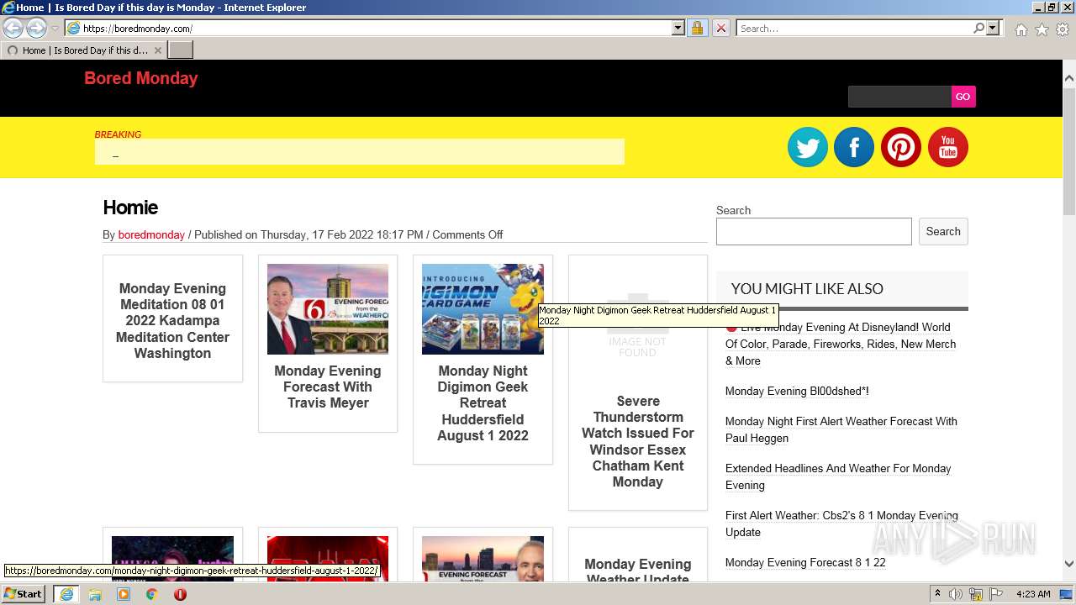
Task: Show hidden tray icons arrow
Action: point(937,594)
